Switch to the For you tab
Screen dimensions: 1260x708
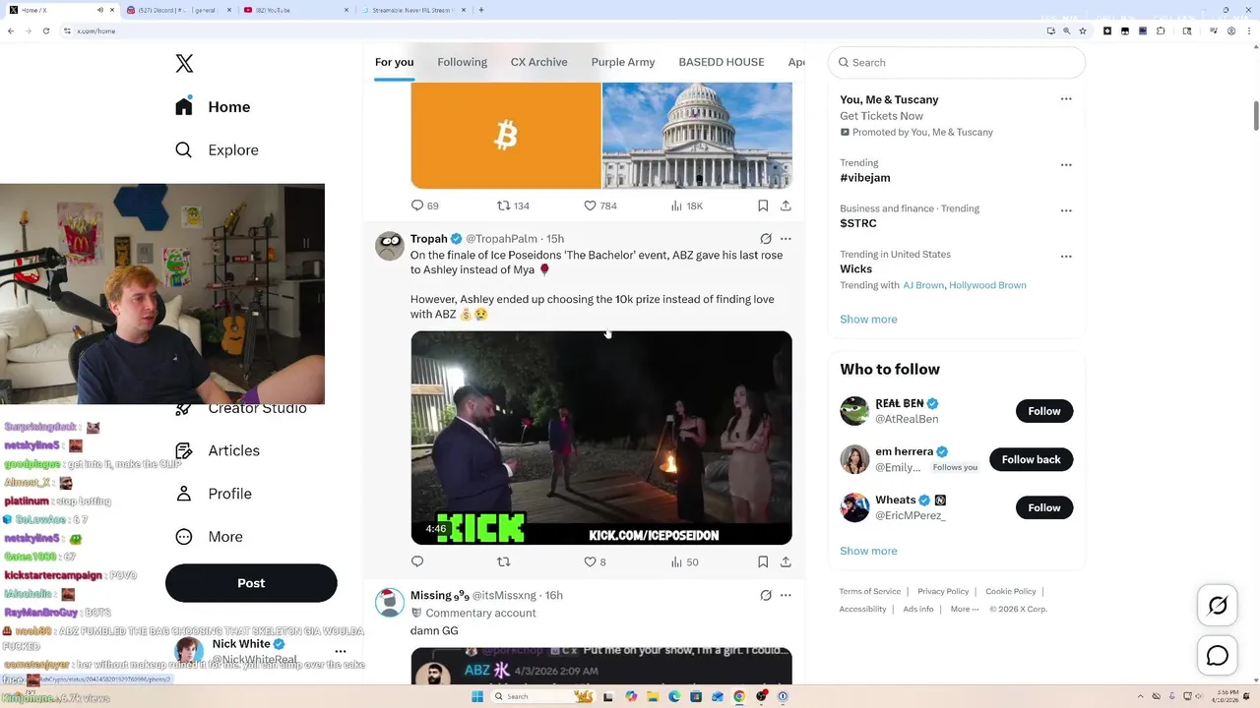pyautogui.click(x=394, y=62)
